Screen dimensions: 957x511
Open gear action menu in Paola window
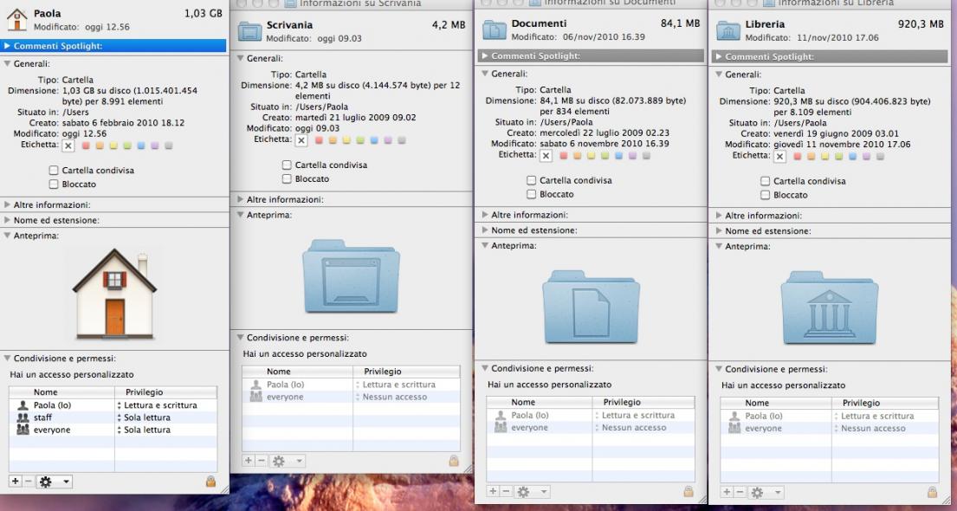pos(54,482)
